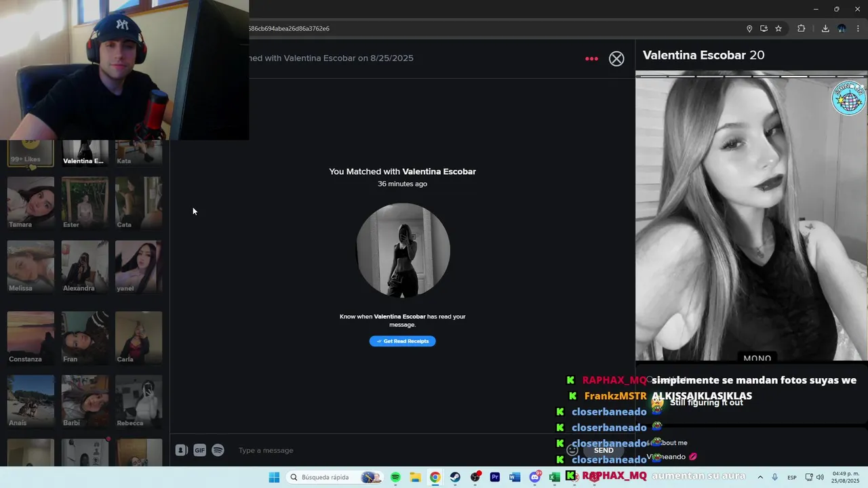Click the microphone icon in system tray
This screenshot has width=868, height=488.
774,477
